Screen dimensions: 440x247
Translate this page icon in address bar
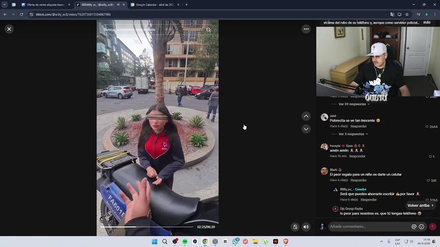point(392,14)
